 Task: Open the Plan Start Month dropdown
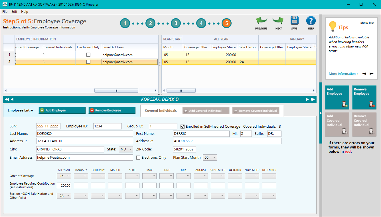(x=210, y=157)
